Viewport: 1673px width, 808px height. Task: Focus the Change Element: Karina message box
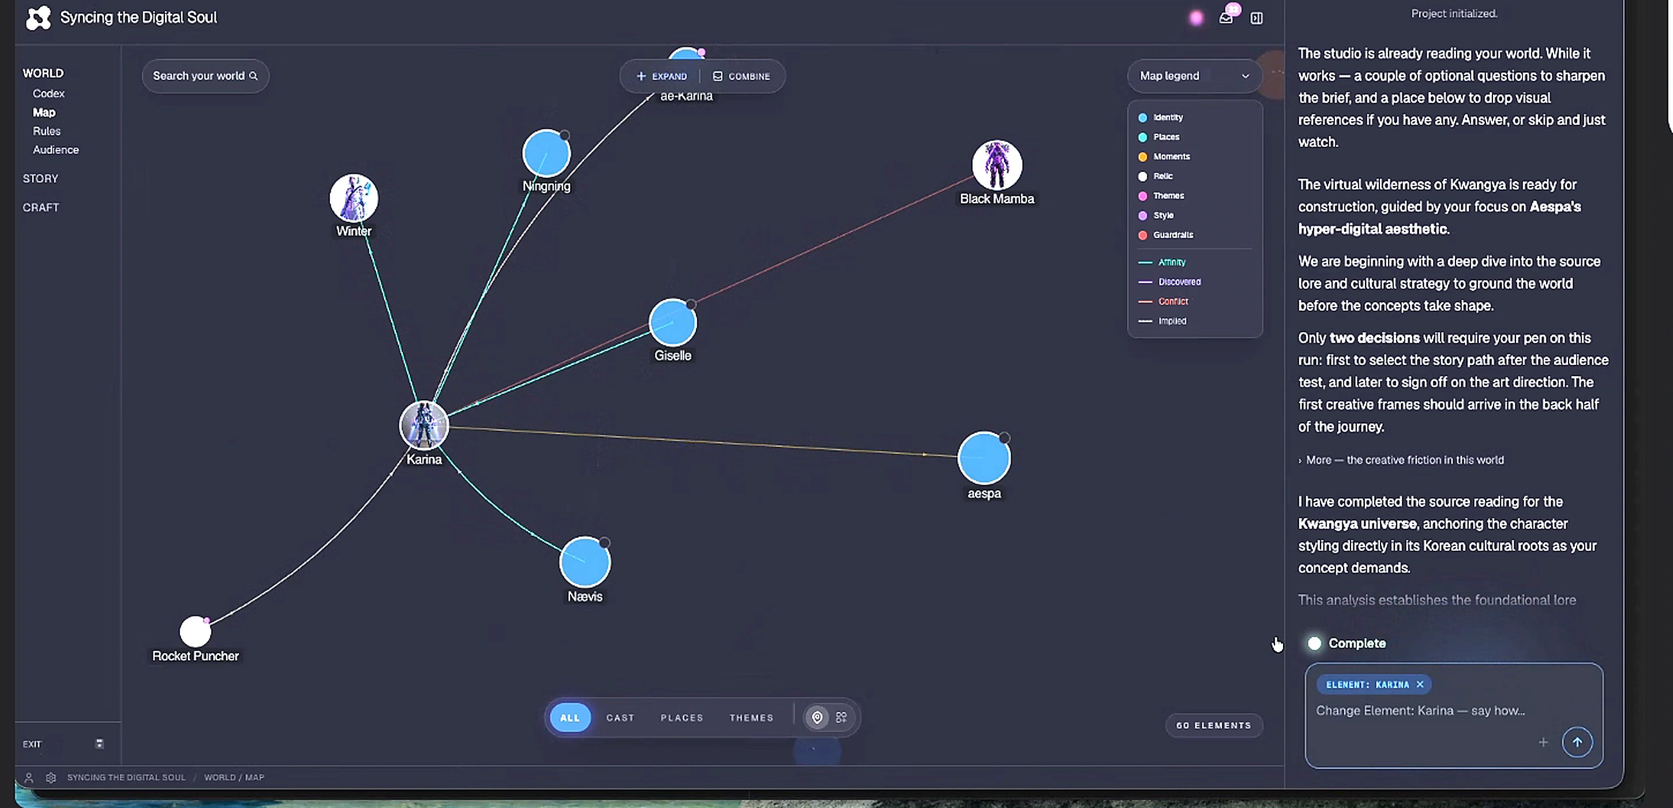tap(1453, 716)
